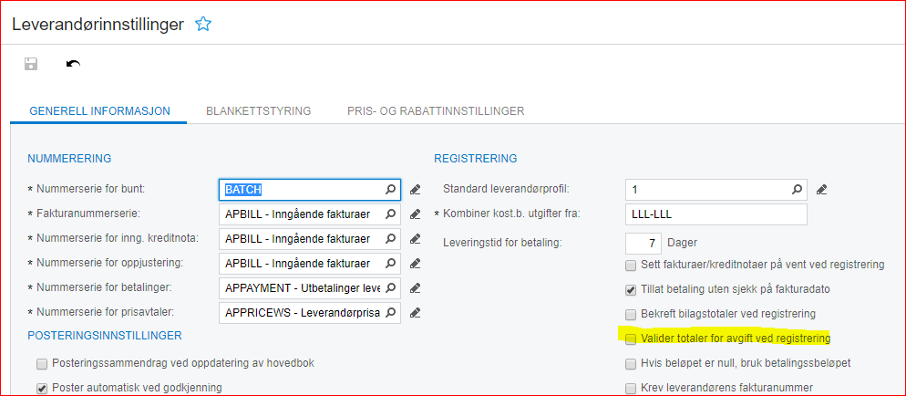Enable Valider totaler for avgift ved registrering

[x=631, y=339]
